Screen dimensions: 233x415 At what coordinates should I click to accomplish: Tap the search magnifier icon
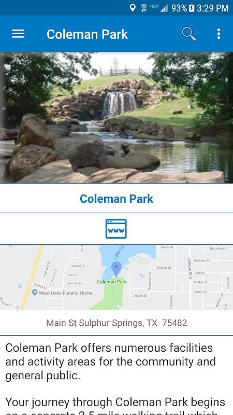click(189, 34)
